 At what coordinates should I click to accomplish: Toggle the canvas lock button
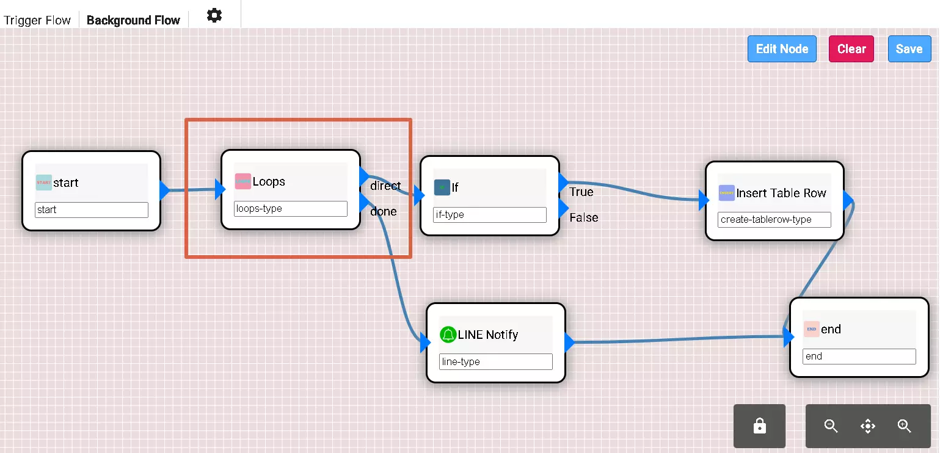[x=759, y=426]
